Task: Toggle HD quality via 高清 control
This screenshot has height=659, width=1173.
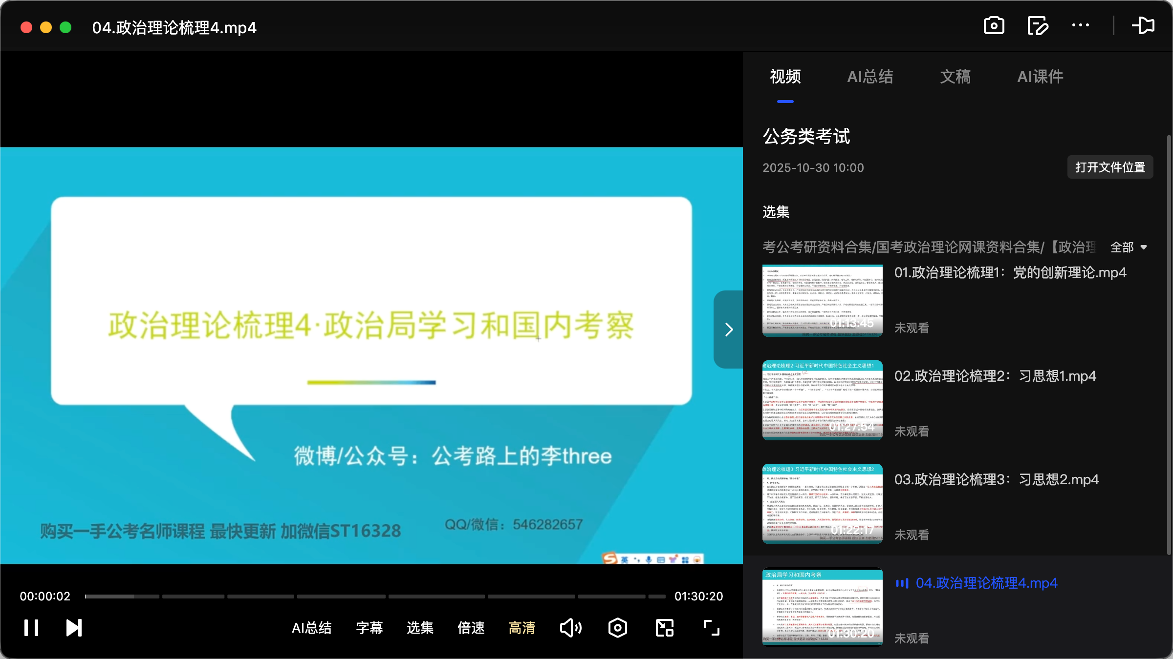Action: coord(521,629)
